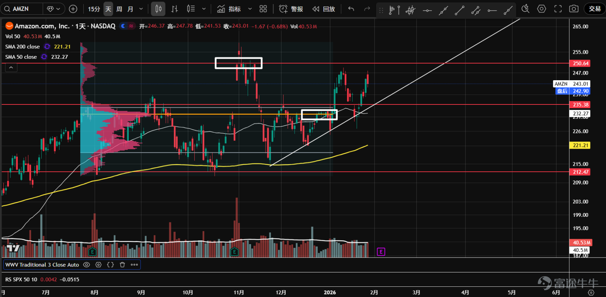Click the RS SPX 50 10 indicator label
This screenshot has height=297, width=606.
(x=21, y=280)
